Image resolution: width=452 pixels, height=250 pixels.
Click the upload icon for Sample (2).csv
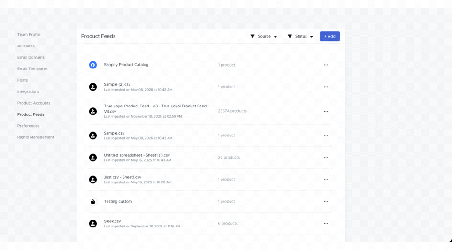(x=93, y=87)
